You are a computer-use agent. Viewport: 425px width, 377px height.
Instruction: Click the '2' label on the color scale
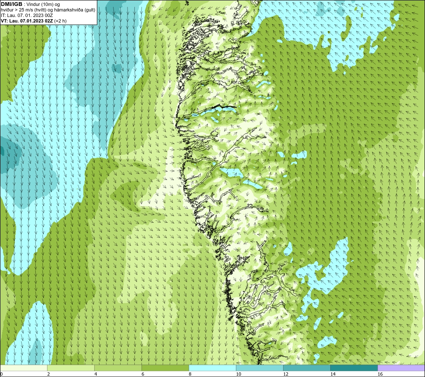(x=48, y=374)
